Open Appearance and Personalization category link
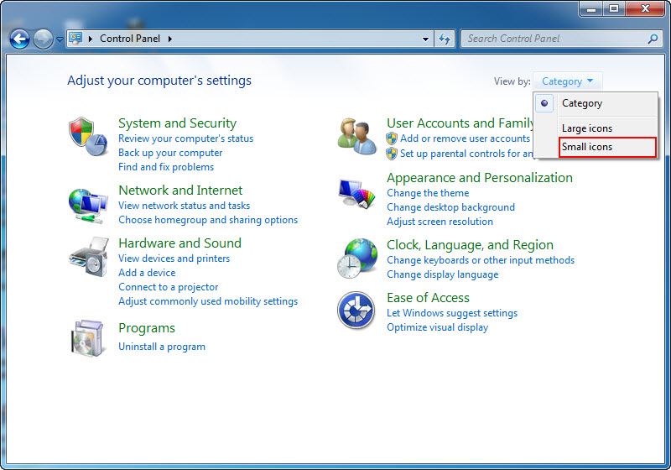 tap(479, 178)
